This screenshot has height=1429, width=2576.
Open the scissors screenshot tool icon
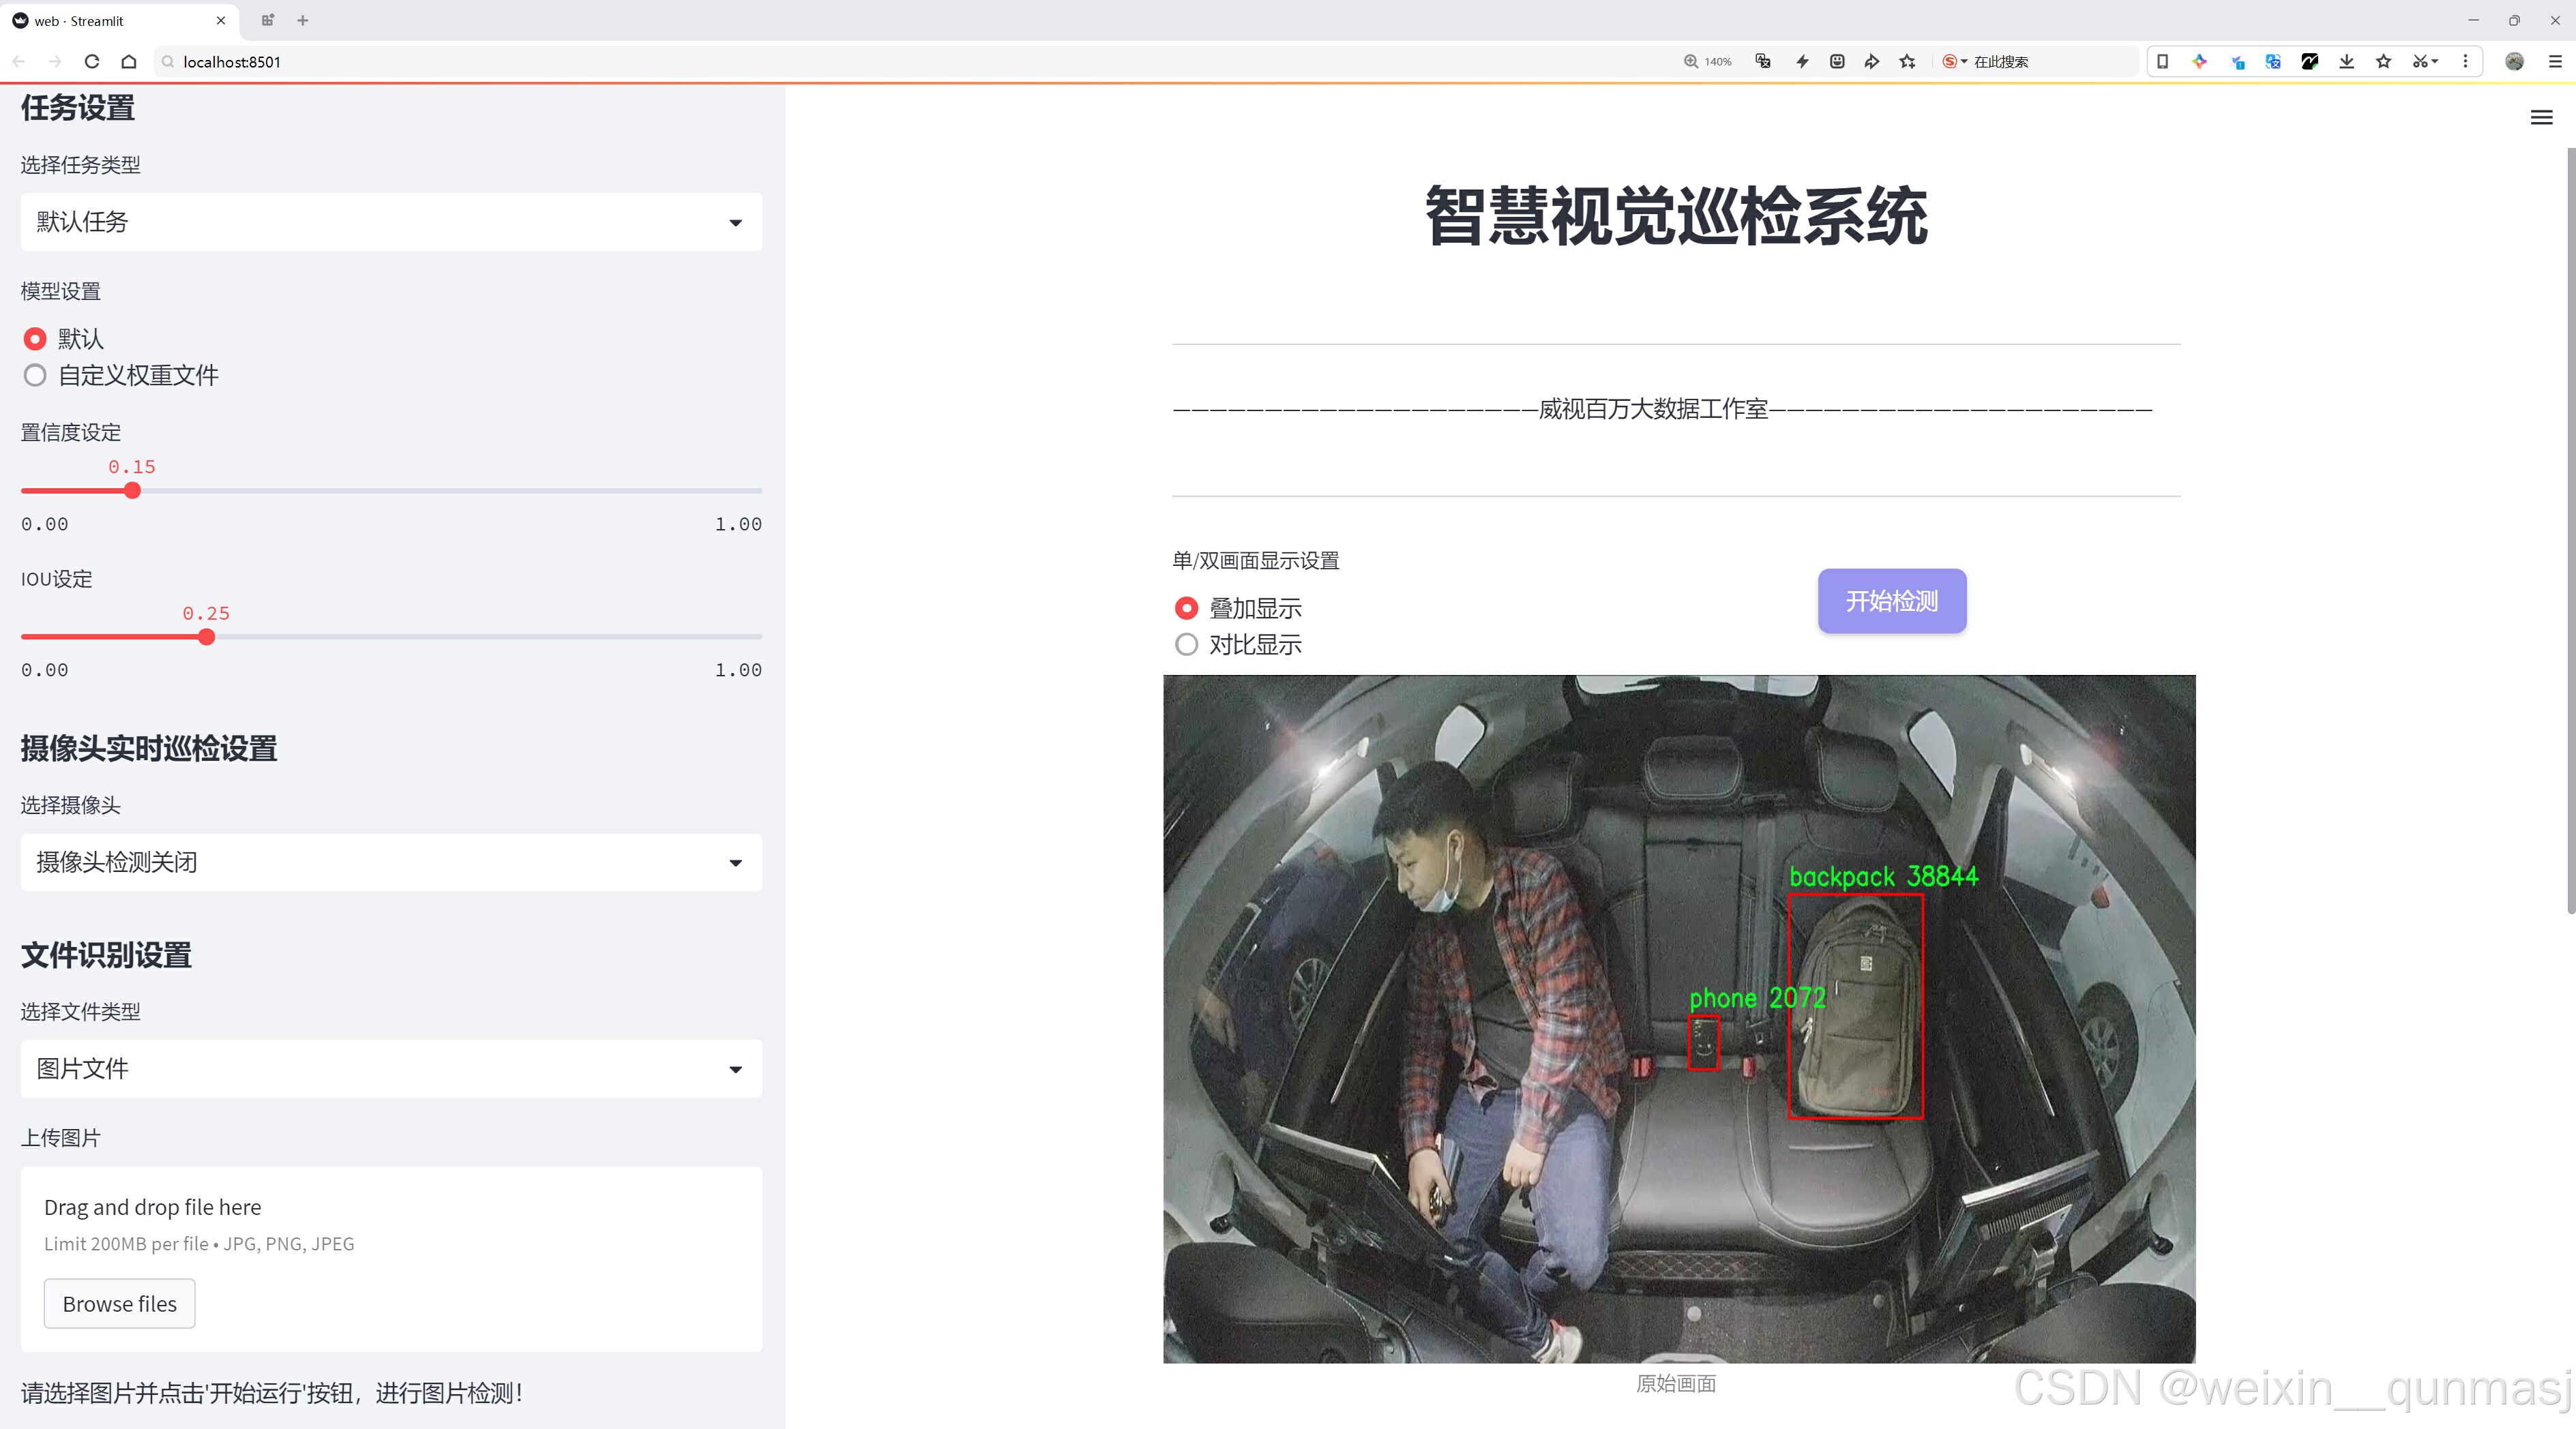tap(2419, 62)
